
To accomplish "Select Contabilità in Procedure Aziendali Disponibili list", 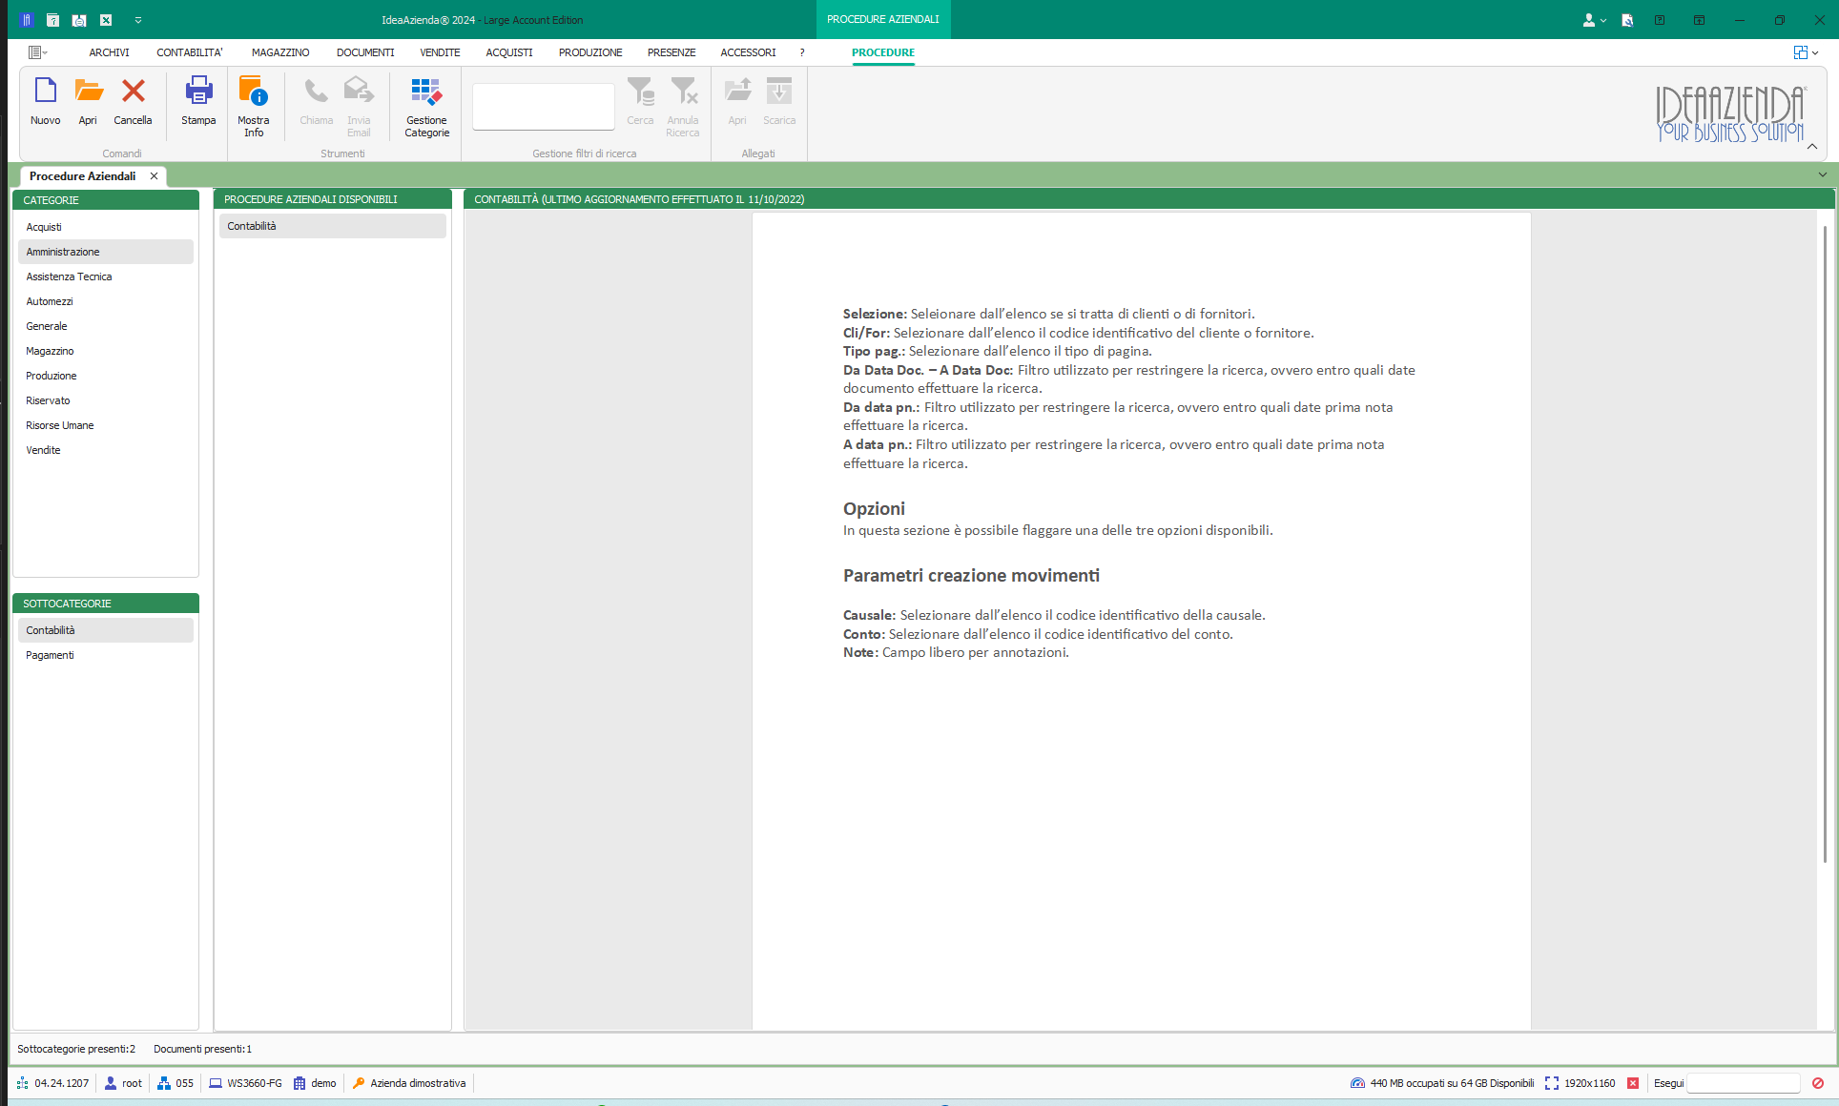I will coord(333,226).
